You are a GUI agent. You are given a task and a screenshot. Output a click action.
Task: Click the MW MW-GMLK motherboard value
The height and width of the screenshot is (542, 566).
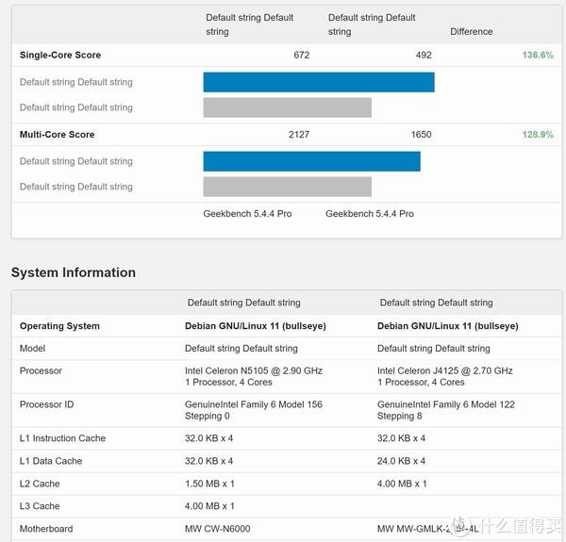tap(427, 529)
